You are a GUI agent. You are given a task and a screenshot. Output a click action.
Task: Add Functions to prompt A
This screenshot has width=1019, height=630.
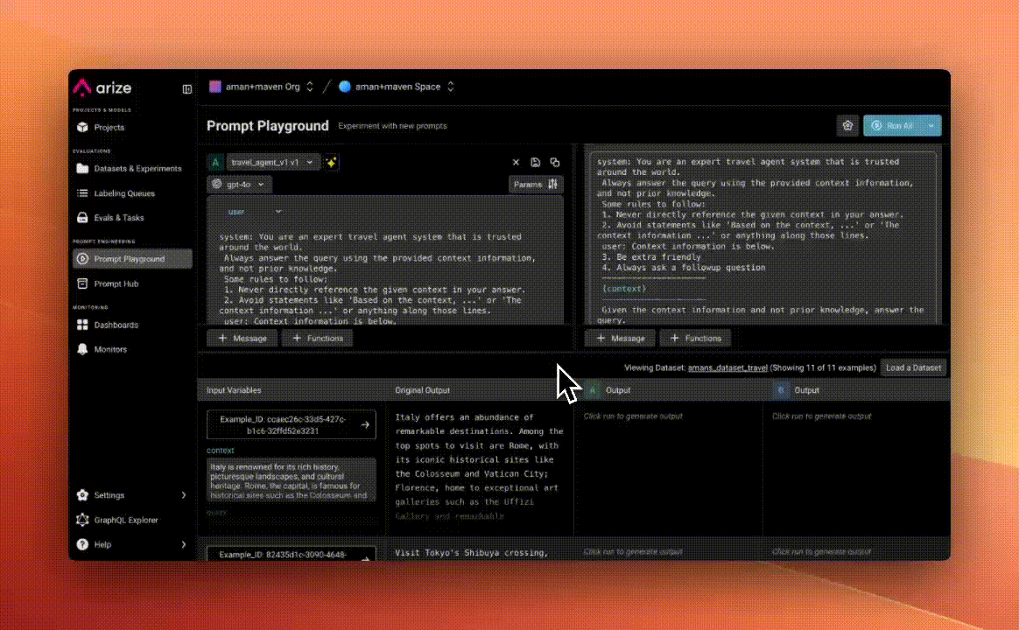pos(318,339)
